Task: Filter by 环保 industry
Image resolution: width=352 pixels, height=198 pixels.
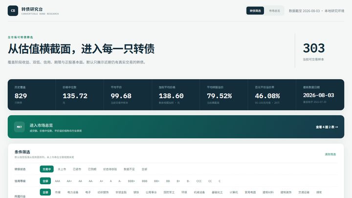Action: click(x=184, y=193)
